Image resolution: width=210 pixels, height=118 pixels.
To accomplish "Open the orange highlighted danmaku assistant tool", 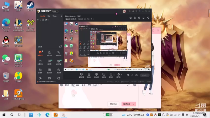I will click(40, 53).
